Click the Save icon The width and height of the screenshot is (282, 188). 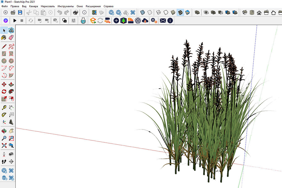coord(20,12)
